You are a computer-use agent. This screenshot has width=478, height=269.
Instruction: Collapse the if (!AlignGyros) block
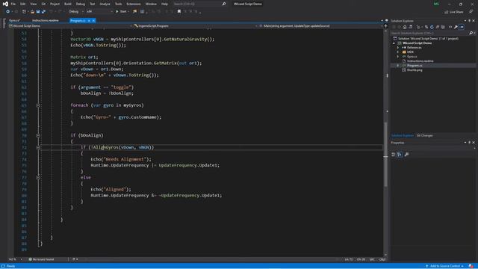click(x=38, y=147)
